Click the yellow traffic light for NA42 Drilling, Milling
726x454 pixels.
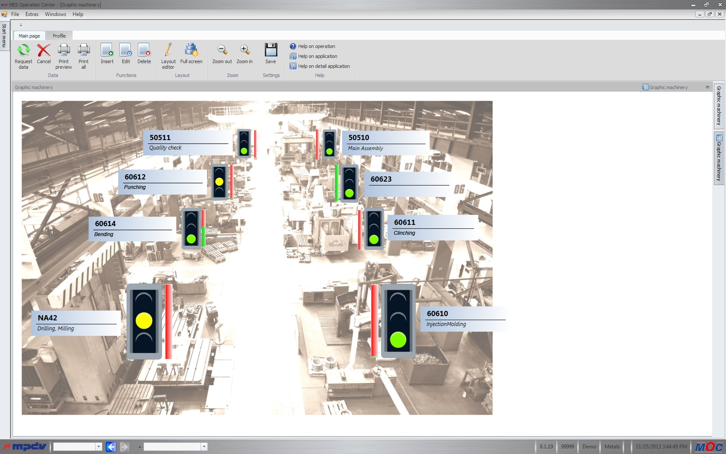(144, 320)
